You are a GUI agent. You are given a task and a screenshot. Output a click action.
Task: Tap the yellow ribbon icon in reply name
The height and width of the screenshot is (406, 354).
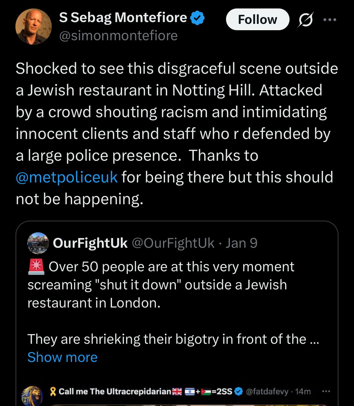click(x=53, y=392)
